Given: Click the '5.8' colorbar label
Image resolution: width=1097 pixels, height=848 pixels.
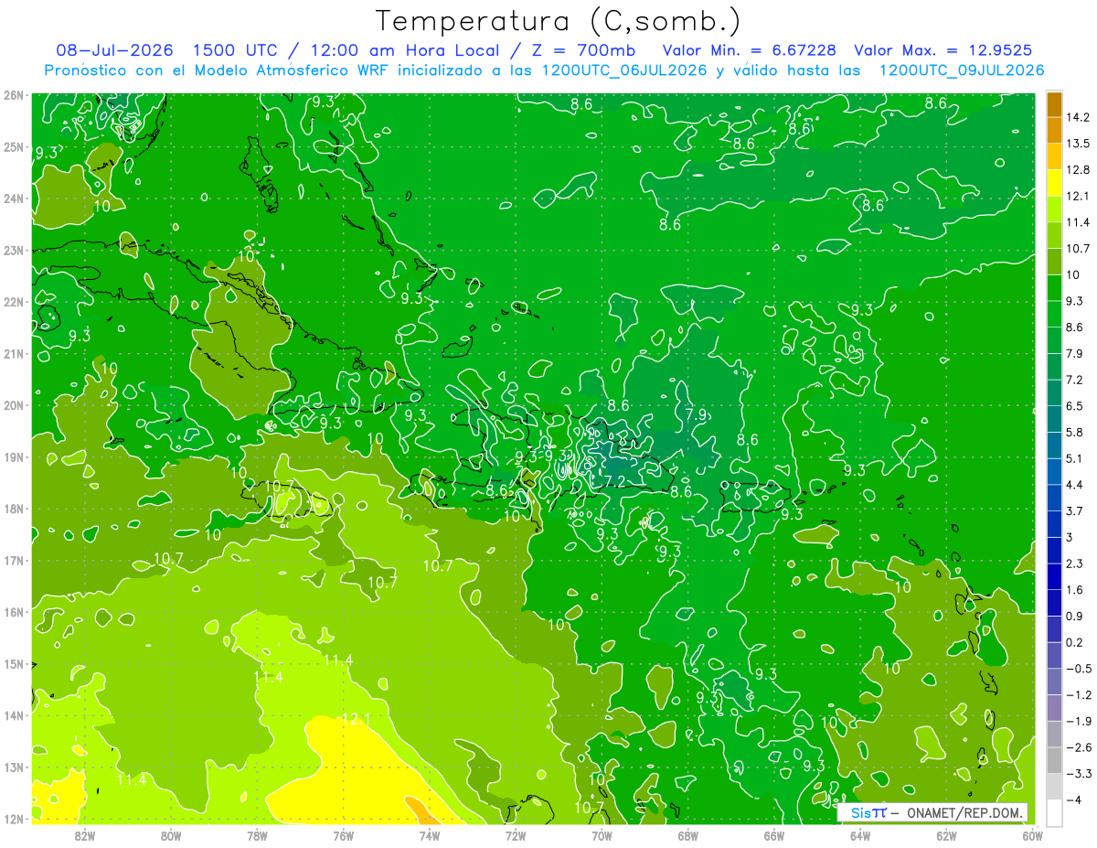Looking at the screenshot, I should pyautogui.click(x=1075, y=432).
